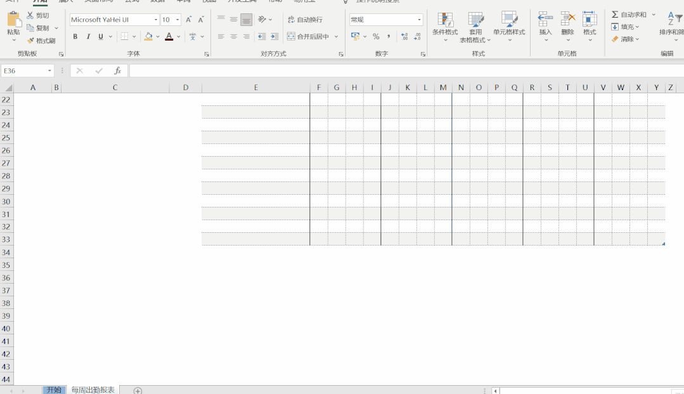Open font settings dialog launcher

[206, 54]
